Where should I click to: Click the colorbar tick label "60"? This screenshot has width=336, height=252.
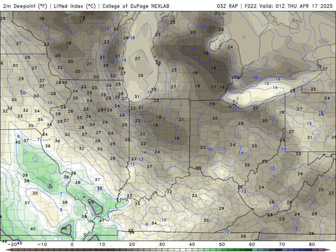[x=252, y=244]
